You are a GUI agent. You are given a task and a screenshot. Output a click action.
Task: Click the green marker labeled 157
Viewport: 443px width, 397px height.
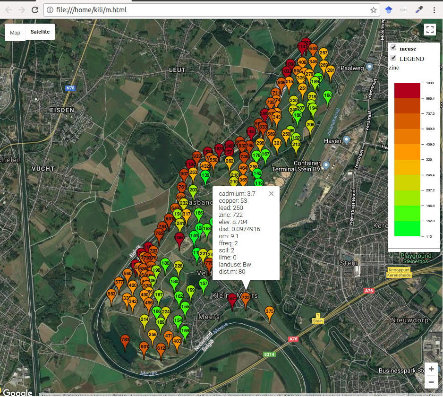click(x=204, y=284)
